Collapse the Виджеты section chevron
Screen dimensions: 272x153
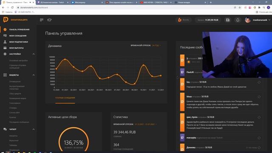coord(34,75)
